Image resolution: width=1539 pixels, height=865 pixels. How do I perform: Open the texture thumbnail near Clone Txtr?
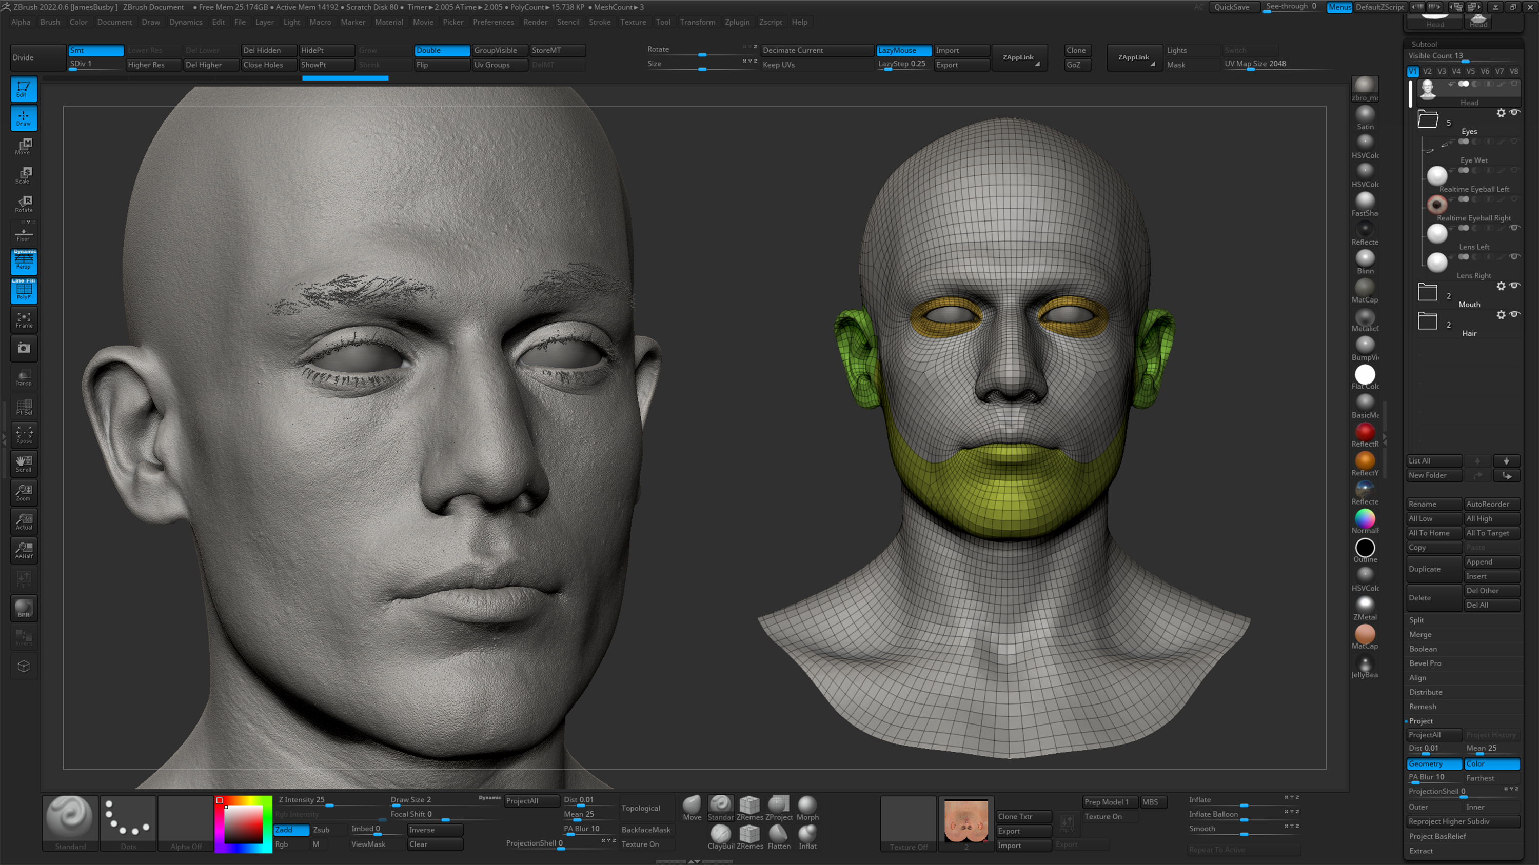point(966,822)
